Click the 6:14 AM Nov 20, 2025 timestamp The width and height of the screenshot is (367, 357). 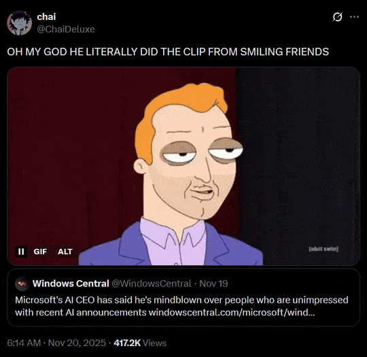[56, 343]
